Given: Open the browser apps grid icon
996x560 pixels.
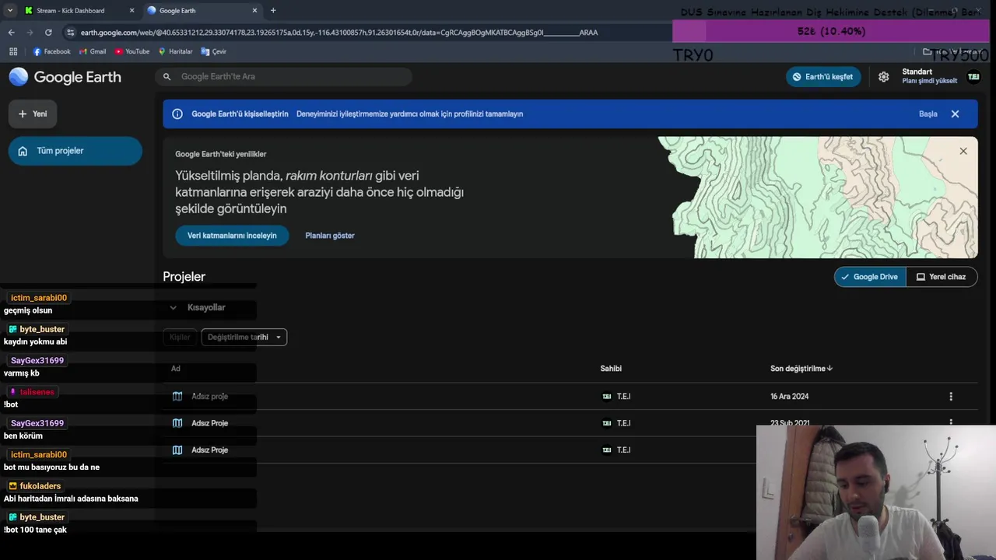Looking at the screenshot, I should (13, 51).
